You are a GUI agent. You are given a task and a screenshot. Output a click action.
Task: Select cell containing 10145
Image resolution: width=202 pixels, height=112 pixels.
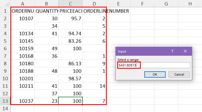pos(23,41)
